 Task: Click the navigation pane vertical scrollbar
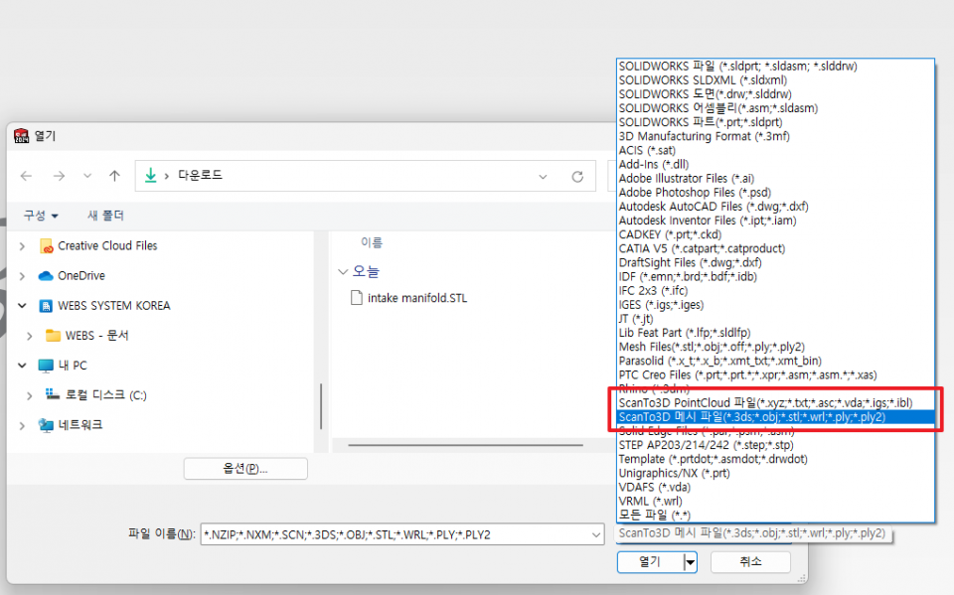click(x=321, y=406)
